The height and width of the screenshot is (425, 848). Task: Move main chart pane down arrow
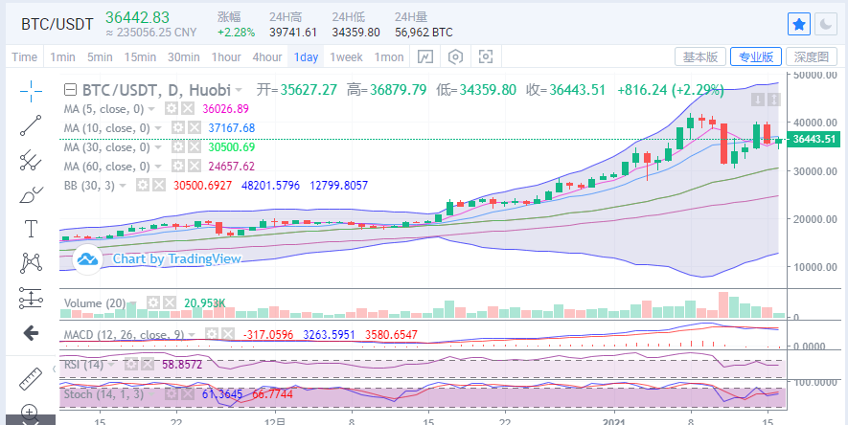click(x=758, y=100)
